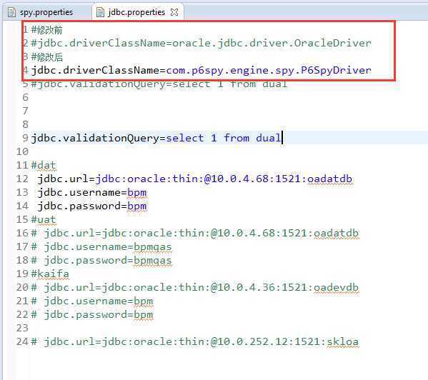Click line number 7 in gutter

coord(25,111)
